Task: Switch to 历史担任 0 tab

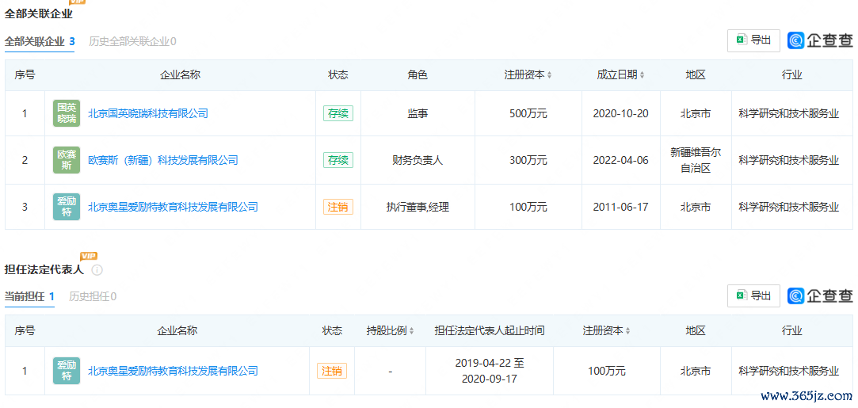Action: click(93, 296)
